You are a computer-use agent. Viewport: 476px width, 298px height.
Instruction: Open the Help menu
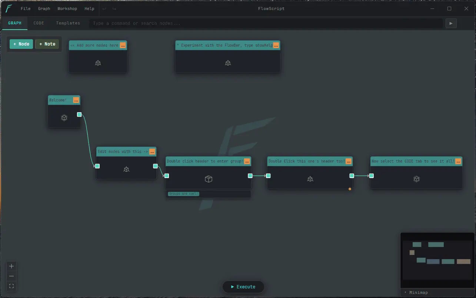pos(89,9)
